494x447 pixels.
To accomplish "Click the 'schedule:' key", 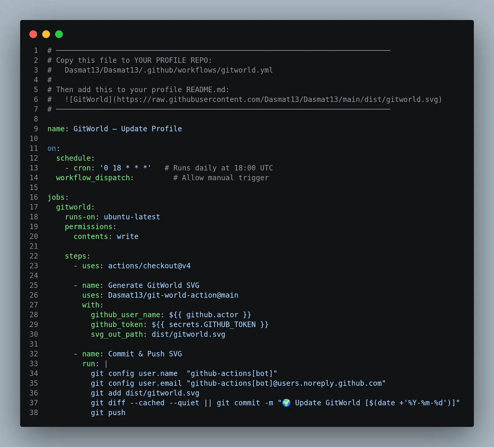I will point(75,158).
